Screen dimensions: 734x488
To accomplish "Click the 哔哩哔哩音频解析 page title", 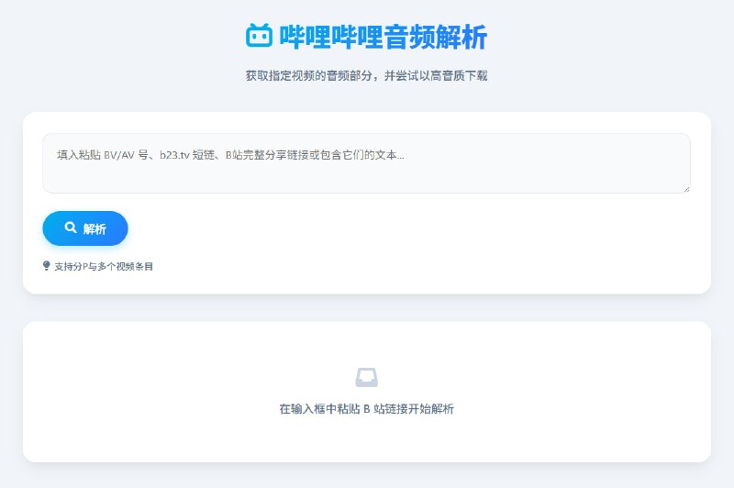I will tap(383, 37).
